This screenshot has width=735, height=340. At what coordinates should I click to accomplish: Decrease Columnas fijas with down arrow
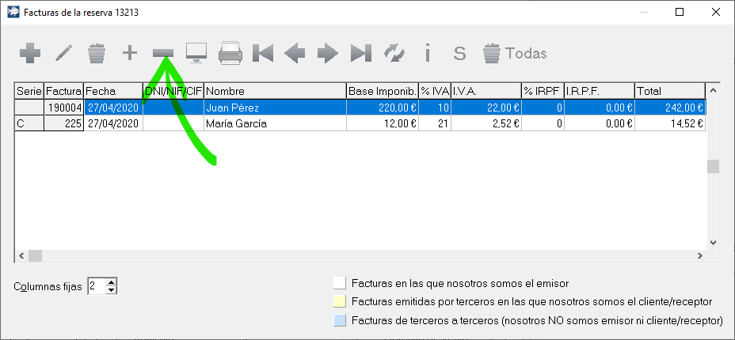[x=111, y=290]
